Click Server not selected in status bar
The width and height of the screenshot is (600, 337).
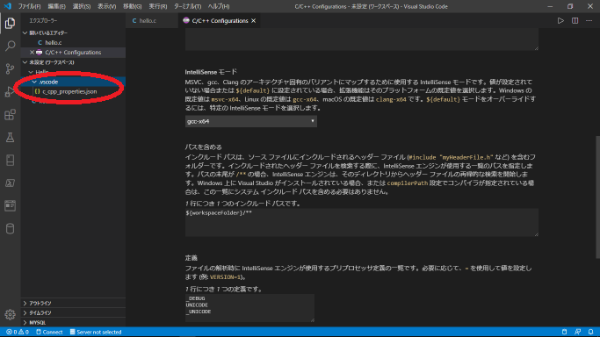click(96, 332)
